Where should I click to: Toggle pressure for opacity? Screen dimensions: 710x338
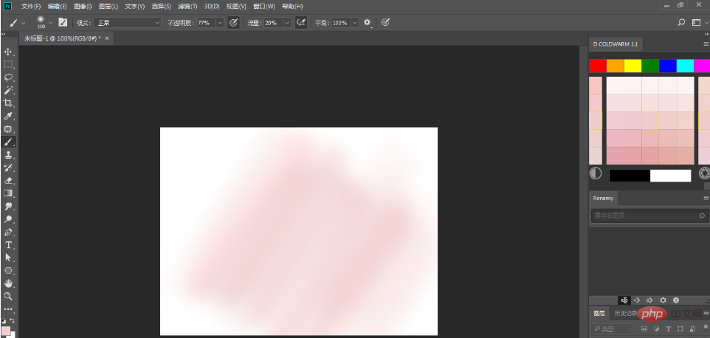point(234,22)
